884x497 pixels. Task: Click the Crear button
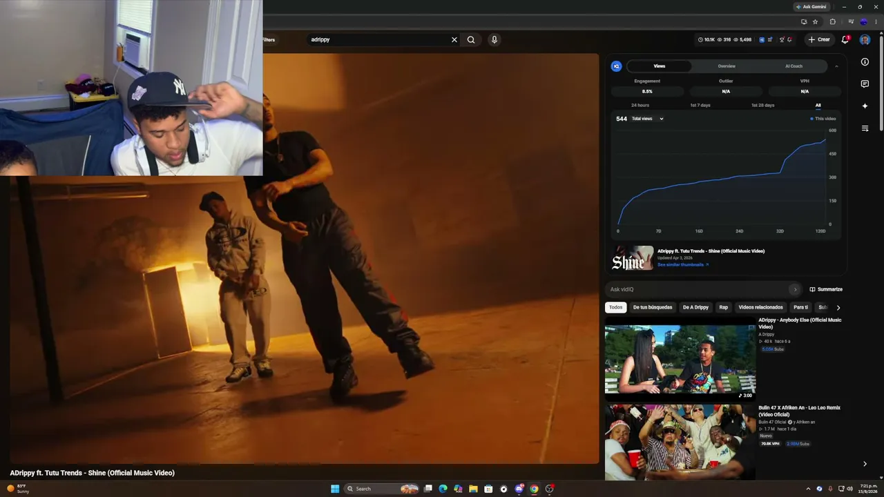tap(819, 40)
